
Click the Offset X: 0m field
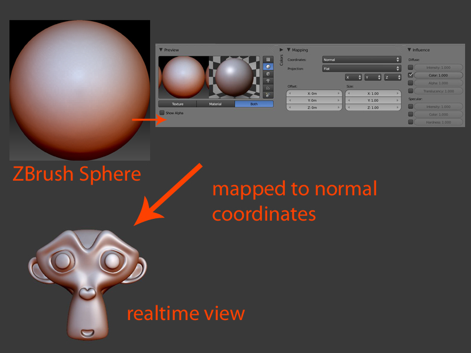tap(314, 94)
